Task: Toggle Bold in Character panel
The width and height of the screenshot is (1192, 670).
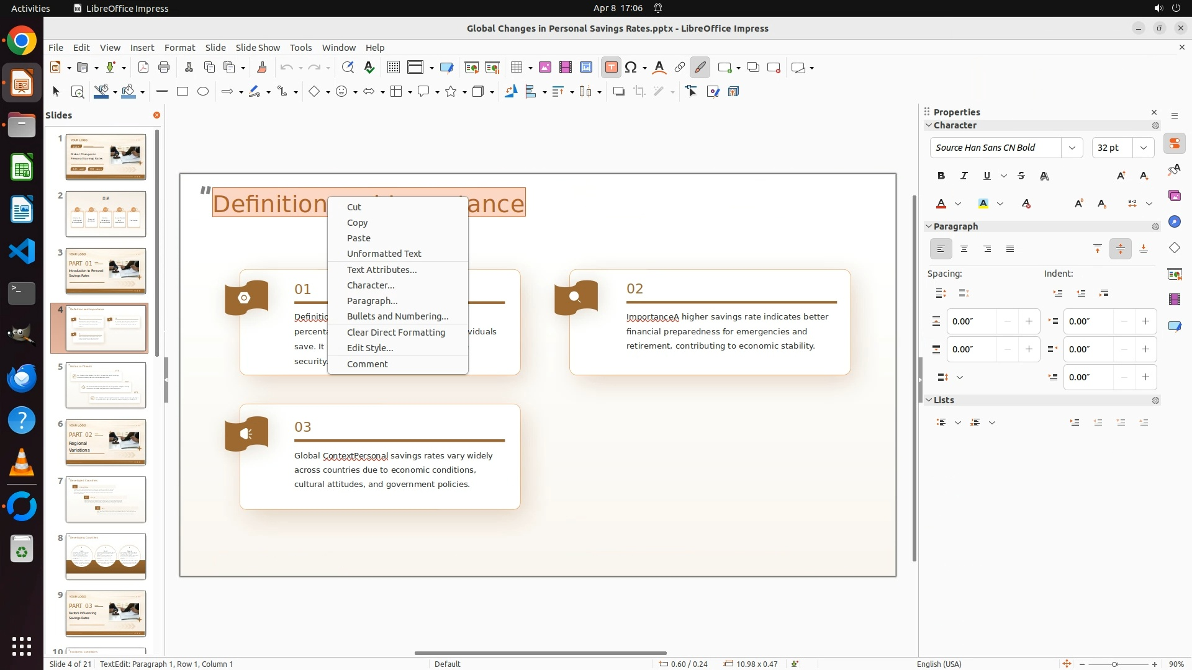Action: [x=941, y=176]
